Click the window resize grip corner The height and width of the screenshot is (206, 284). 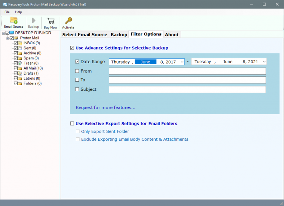point(282,204)
